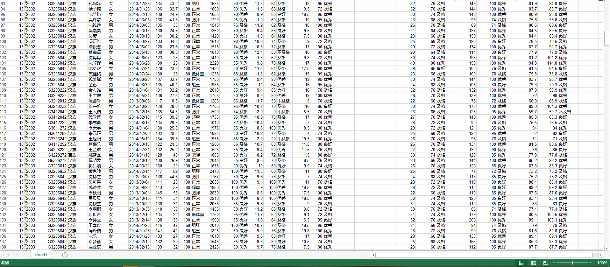Select cell with name 王旭阳

97,139
